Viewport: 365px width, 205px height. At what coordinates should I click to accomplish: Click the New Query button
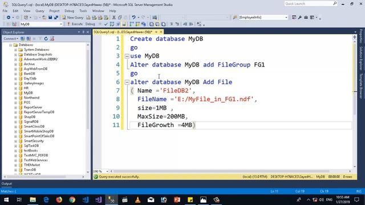point(72,18)
